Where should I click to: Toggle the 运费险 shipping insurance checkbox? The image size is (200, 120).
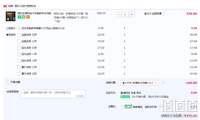122,107
